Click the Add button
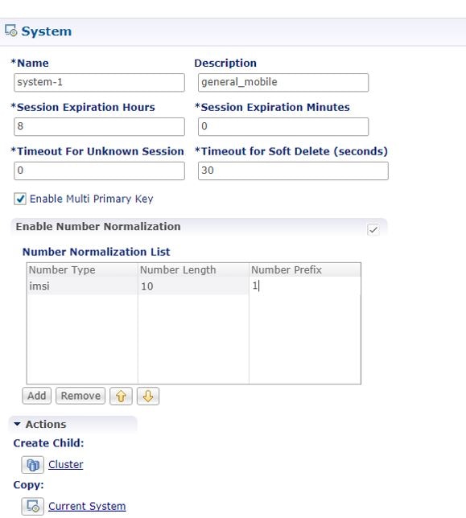The height and width of the screenshot is (518, 466). tap(37, 396)
